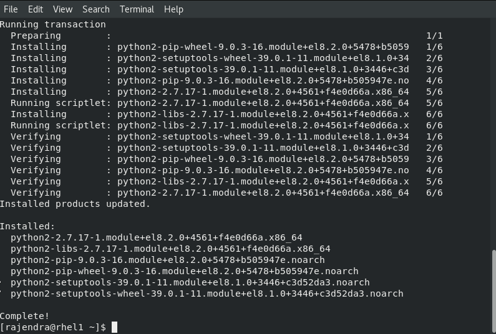
Task: Click python2-setuptools-wheel noarch in the Installed list
Action: coord(207,293)
